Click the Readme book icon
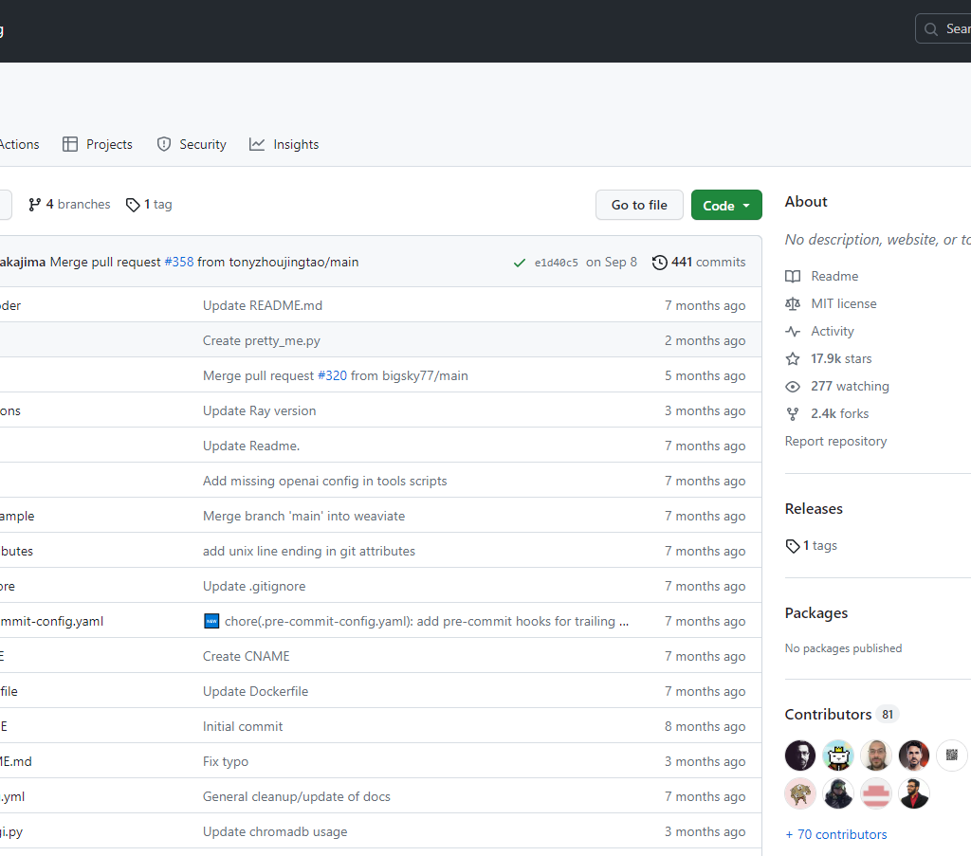The width and height of the screenshot is (971, 856). coord(793,277)
